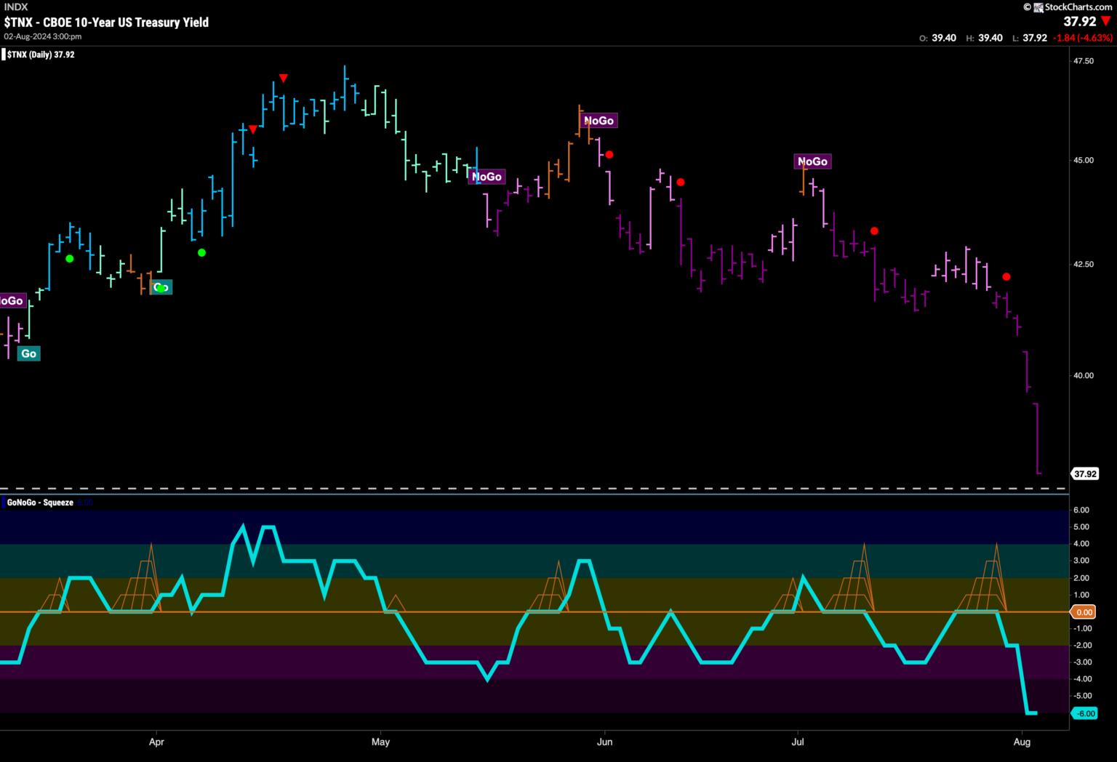Image resolution: width=1117 pixels, height=762 pixels.
Task: Click the StockCharts logo icon
Action: (x=1038, y=7)
